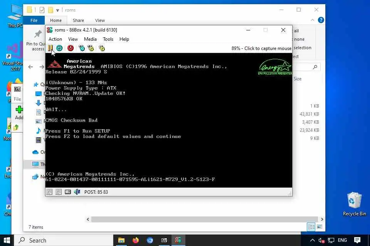Viewport: 370px width, 246px height.
Task: Open View menu in 86Box
Action: [73, 39]
